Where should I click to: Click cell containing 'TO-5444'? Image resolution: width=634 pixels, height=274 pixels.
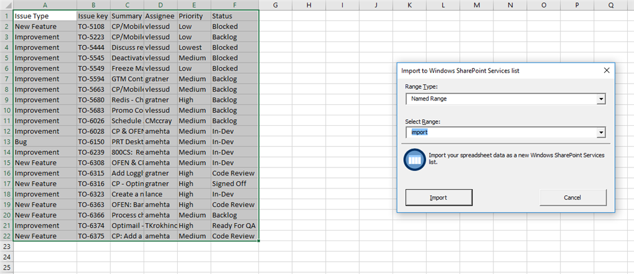click(x=93, y=47)
